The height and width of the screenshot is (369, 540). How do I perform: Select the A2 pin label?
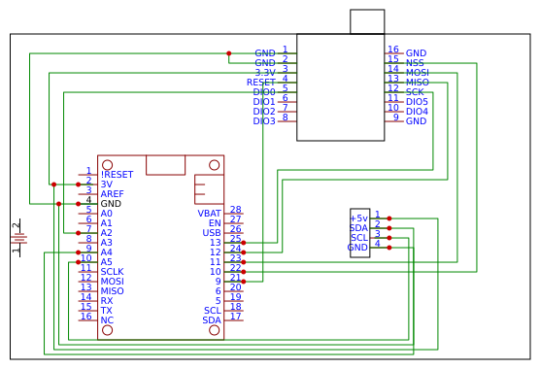tap(106, 233)
